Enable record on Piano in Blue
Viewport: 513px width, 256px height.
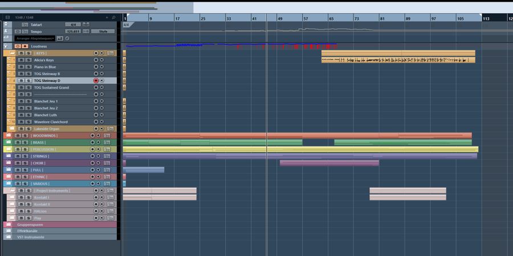pyautogui.click(x=96, y=67)
